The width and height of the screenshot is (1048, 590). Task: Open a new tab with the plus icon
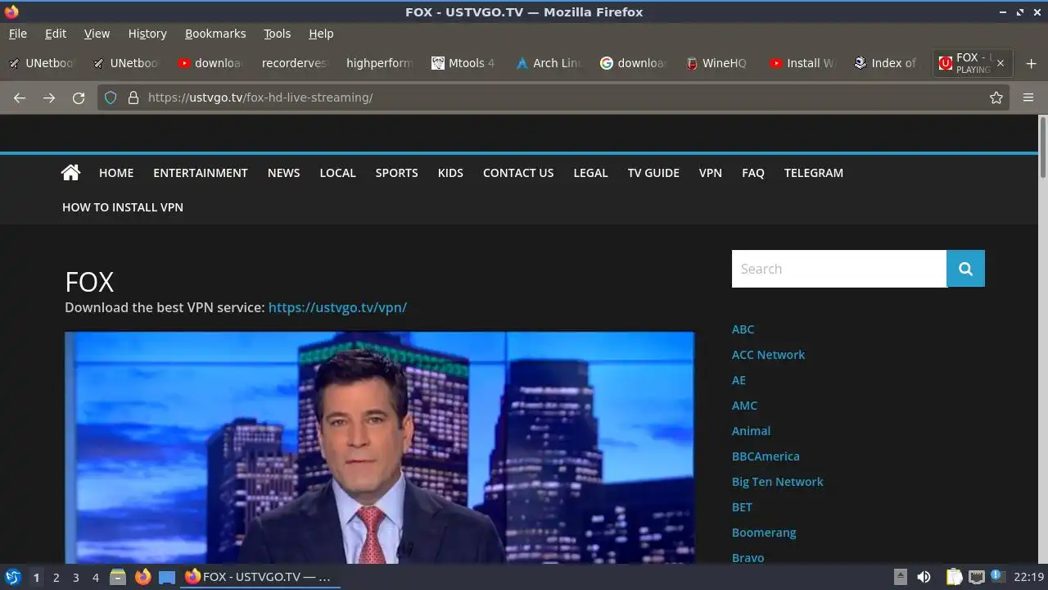[x=1031, y=63]
